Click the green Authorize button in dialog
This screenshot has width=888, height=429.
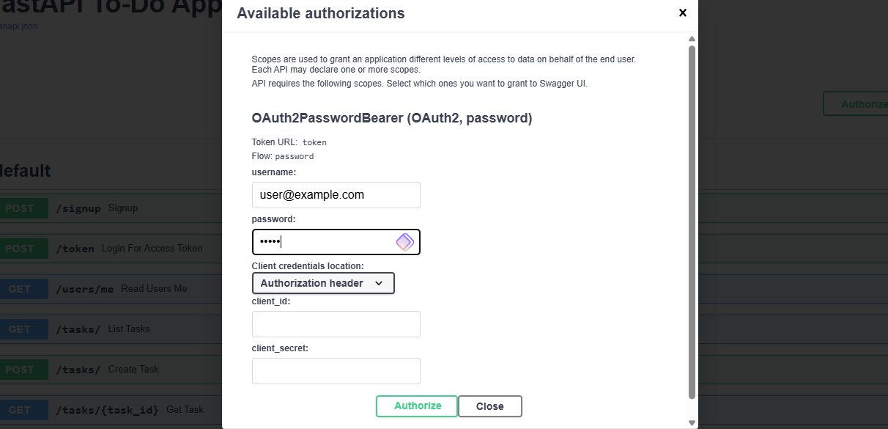(x=417, y=406)
